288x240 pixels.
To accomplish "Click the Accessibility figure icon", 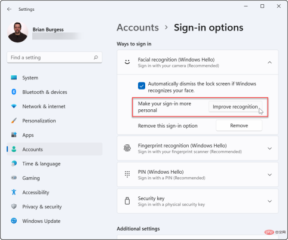I will pos(14,192).
